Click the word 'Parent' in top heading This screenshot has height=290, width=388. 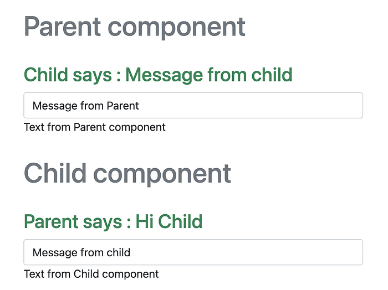click(x=62, y=27)
